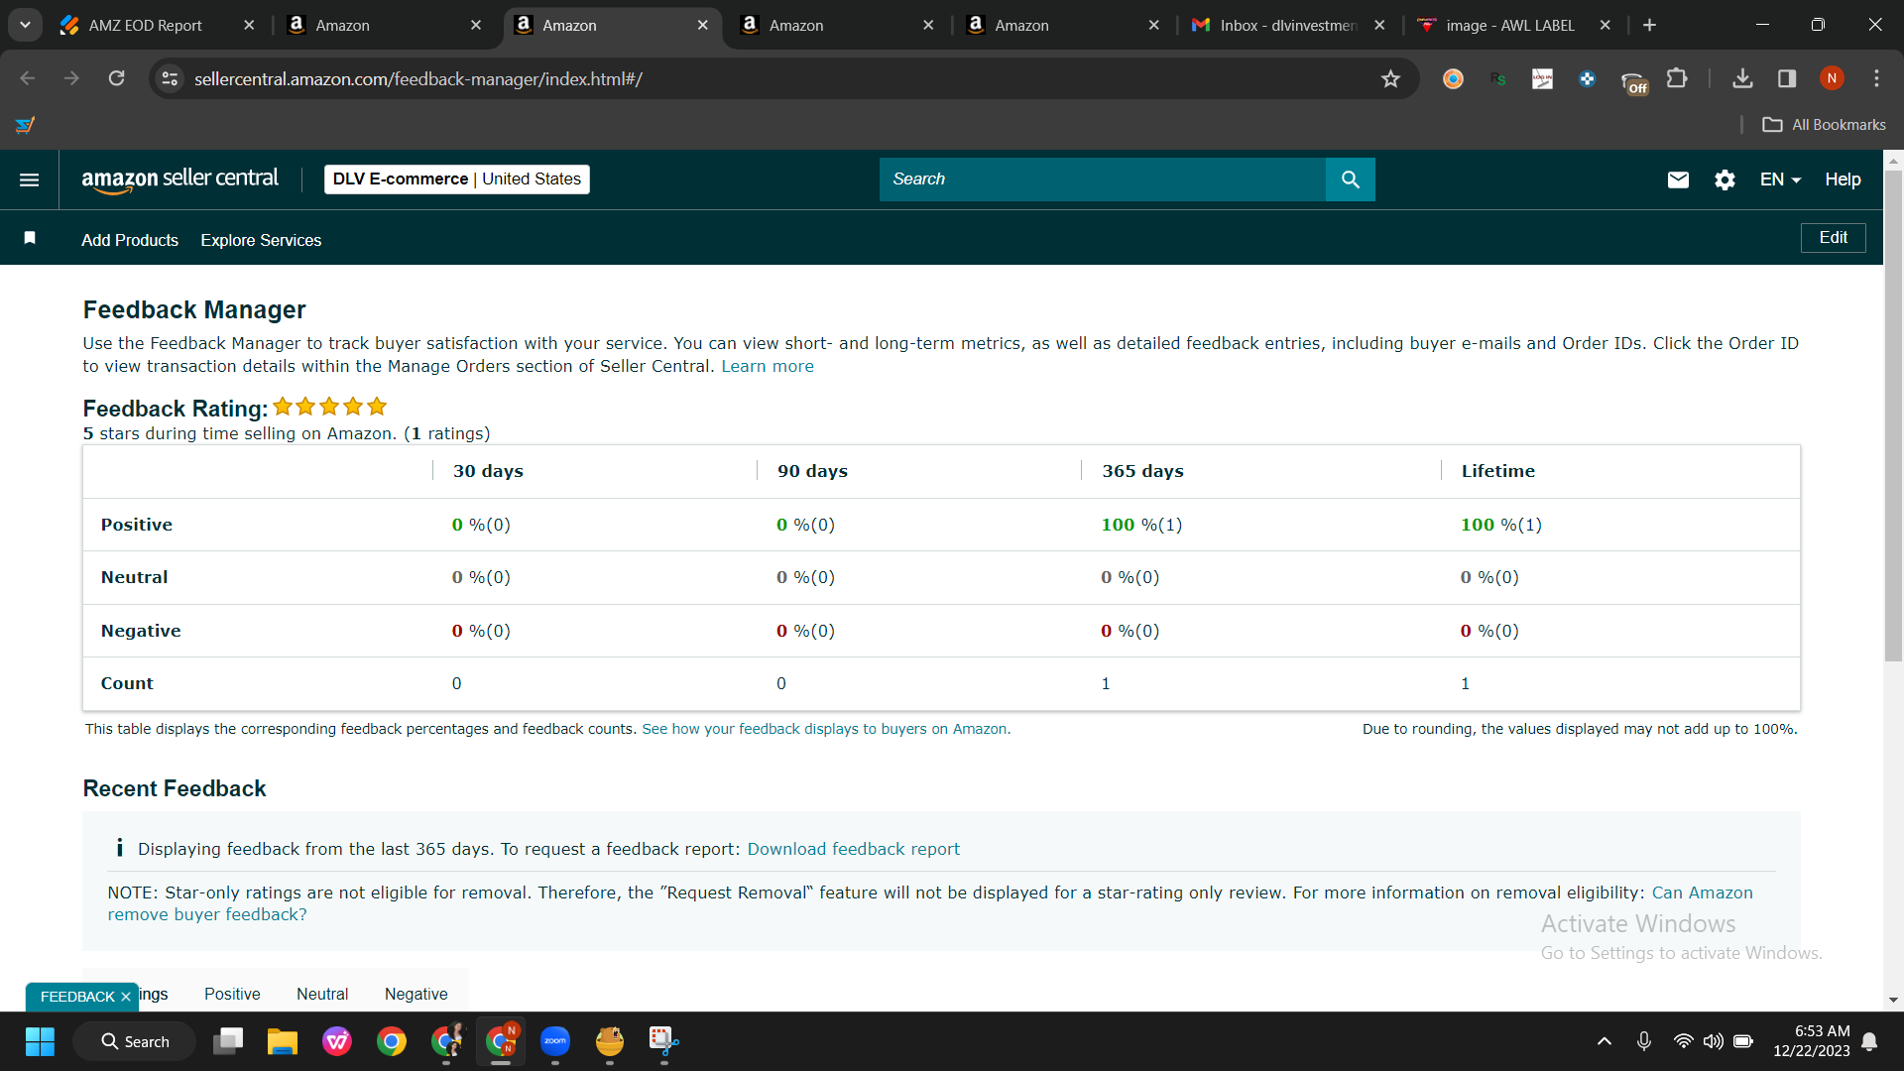This screenshot has width=1904, height=1071.
Task: Click the bookmark flag icon
Action: (x=30, y=238)
